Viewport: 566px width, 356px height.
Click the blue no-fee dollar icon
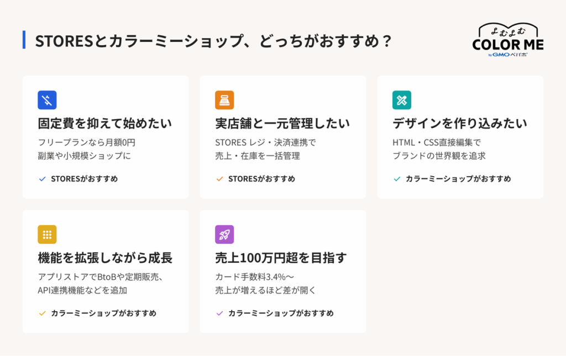pyautogui.click(x=47, y=100)
